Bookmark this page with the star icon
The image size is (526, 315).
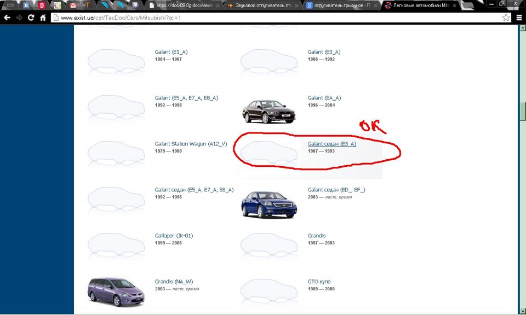pyautogui.click(x=506, y=17)
